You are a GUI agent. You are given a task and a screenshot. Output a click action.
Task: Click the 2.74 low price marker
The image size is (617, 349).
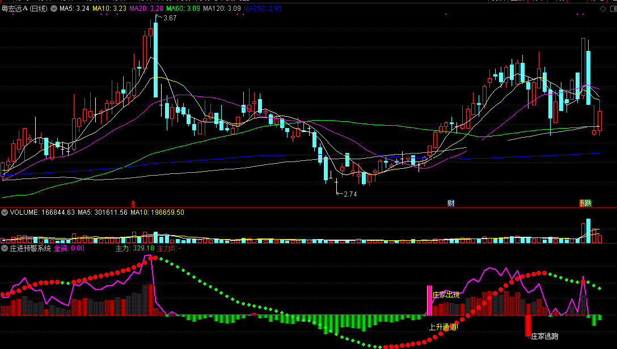[350, 194]
